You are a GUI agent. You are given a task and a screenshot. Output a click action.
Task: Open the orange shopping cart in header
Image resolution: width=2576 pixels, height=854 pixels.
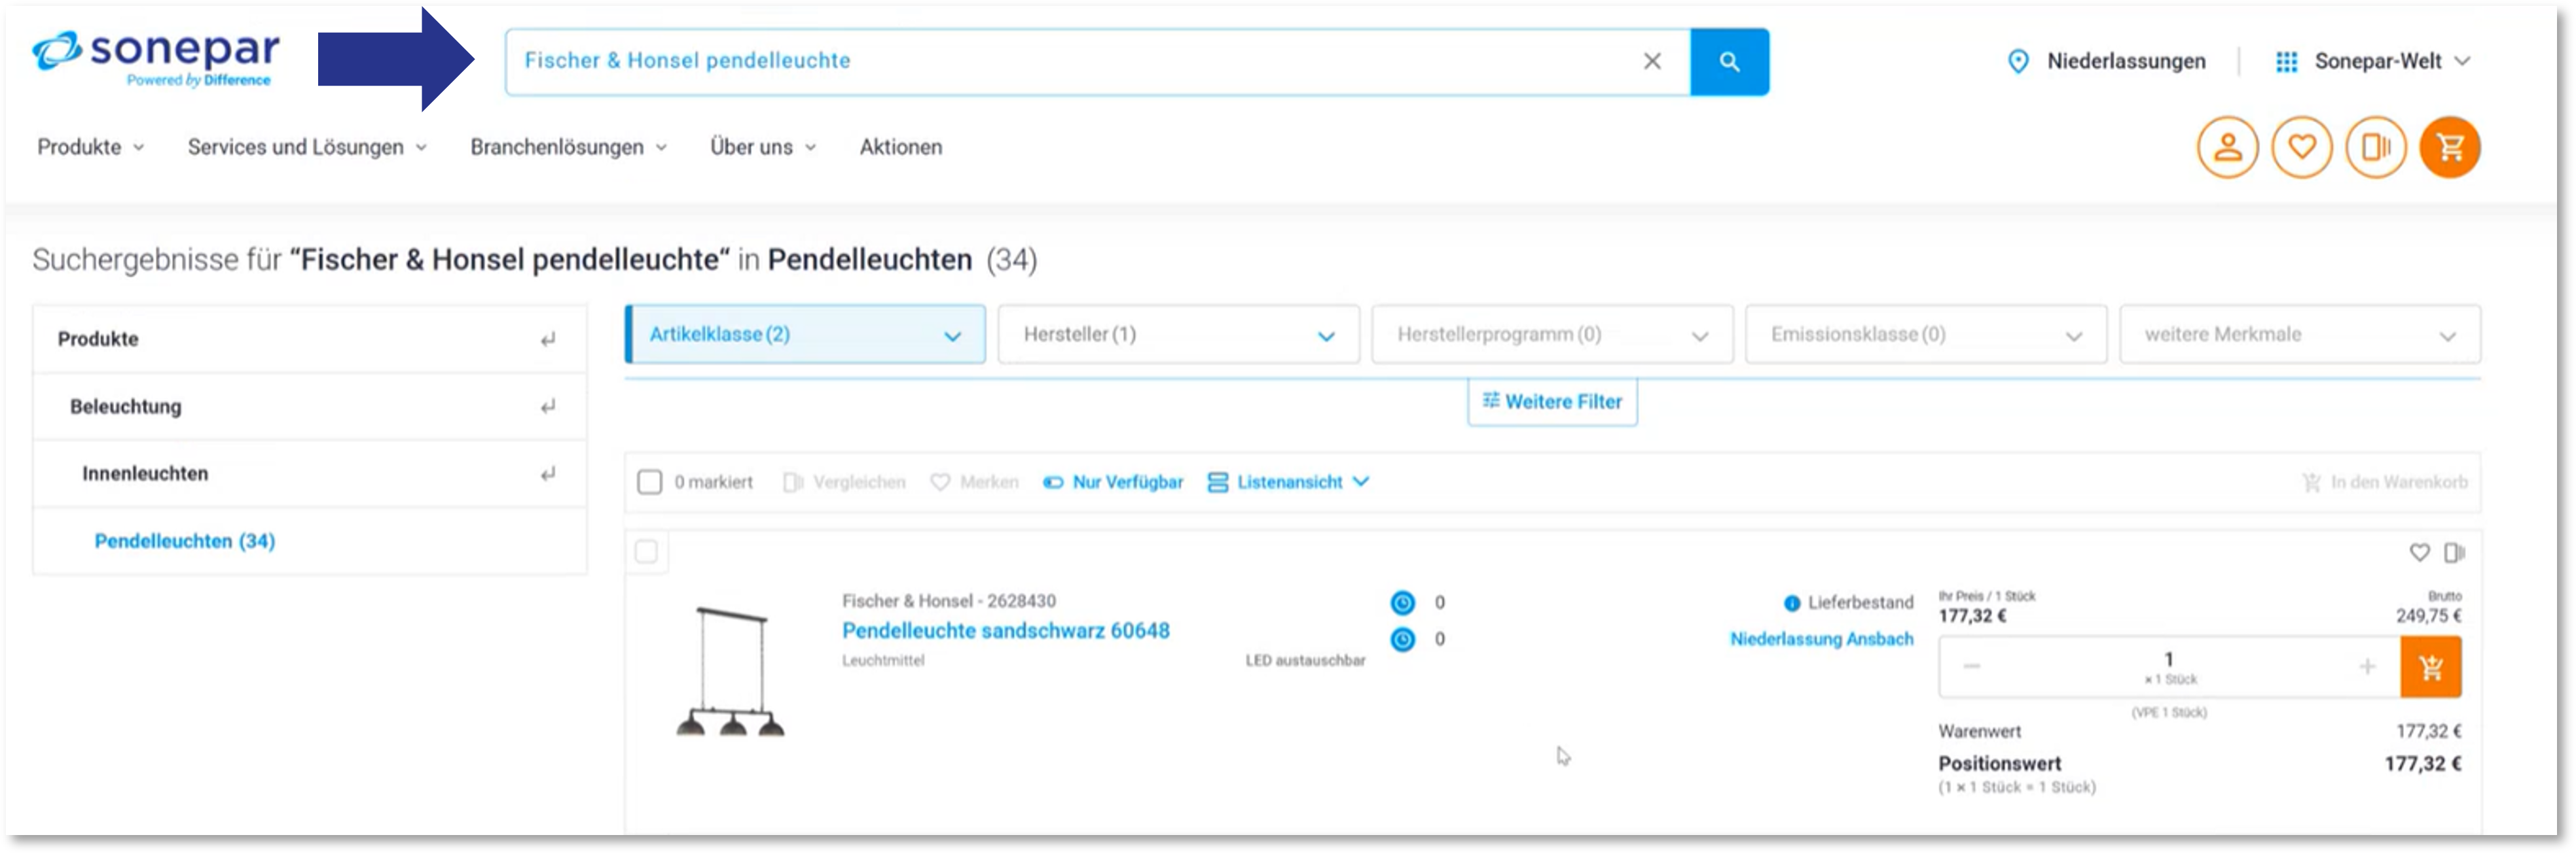point(2450,148)
